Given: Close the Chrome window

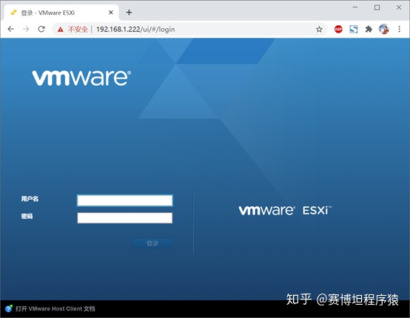Looking at the screenshot, I should (399, 7).
